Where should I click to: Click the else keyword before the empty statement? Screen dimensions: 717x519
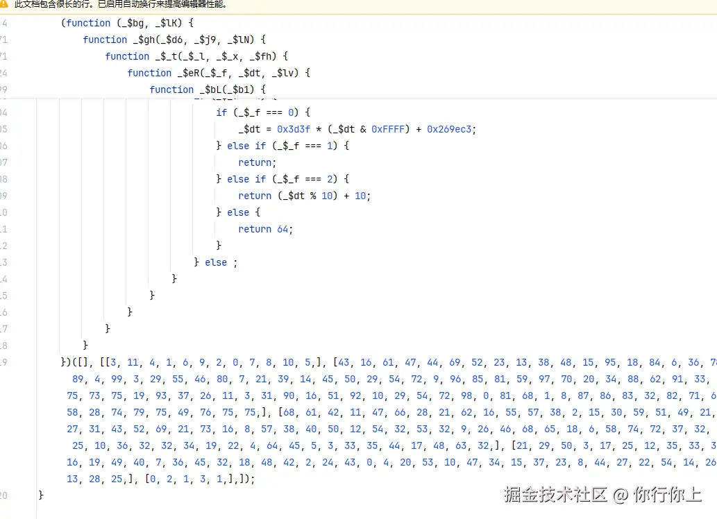(216, 262)
